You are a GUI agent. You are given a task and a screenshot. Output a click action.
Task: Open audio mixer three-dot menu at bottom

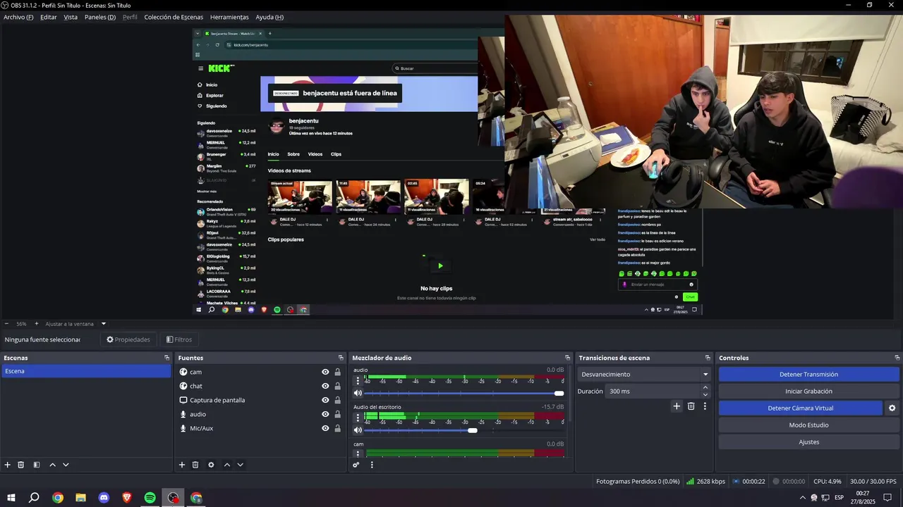tap(372, 465)
